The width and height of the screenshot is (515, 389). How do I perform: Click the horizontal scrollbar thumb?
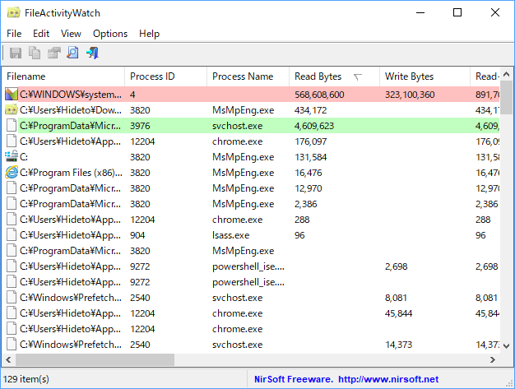[95, 359]
